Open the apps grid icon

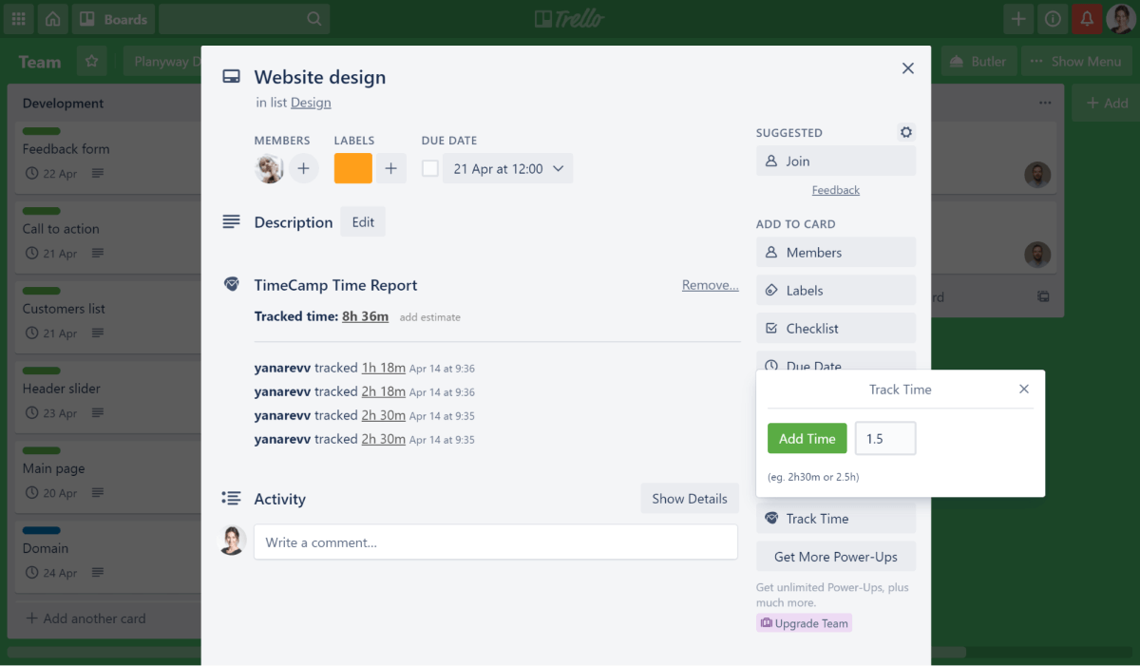click(19, 19)
